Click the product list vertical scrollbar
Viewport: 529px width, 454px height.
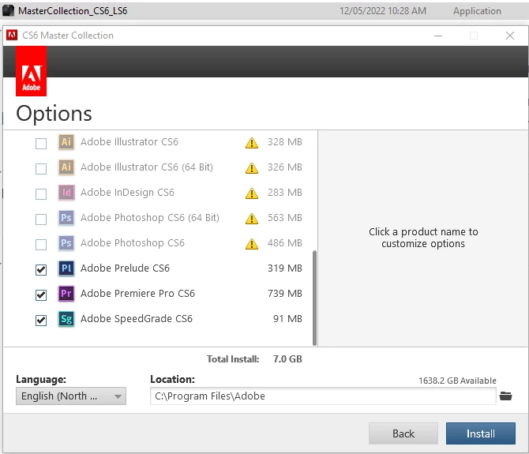(315, 298)
